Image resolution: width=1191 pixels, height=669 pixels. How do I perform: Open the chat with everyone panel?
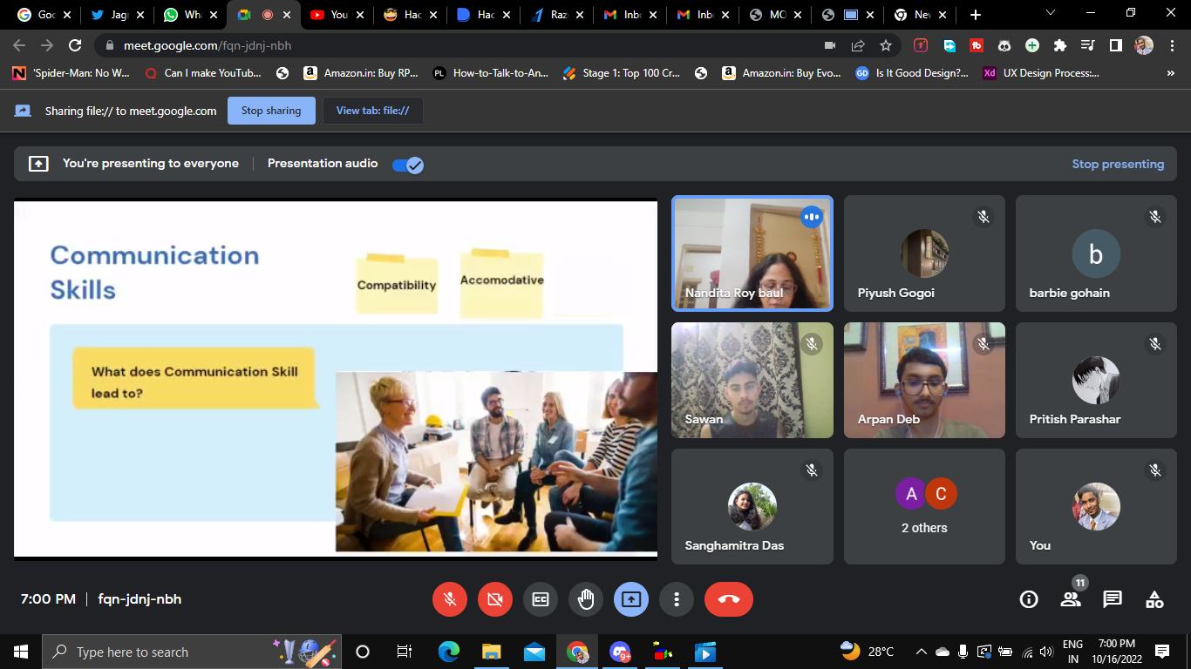pyautogui.click(x=1113, y=599)
